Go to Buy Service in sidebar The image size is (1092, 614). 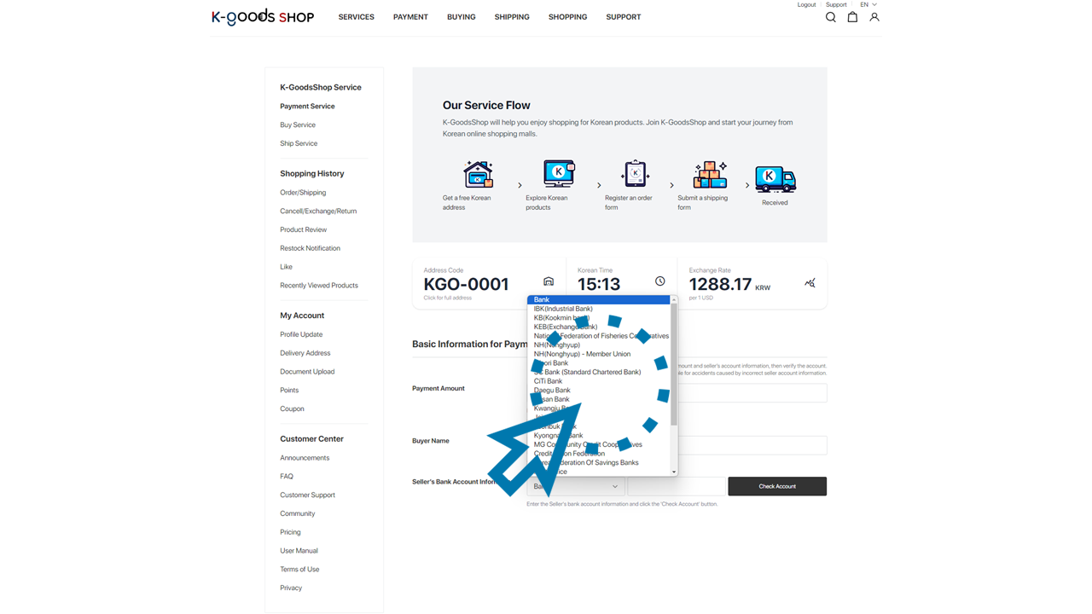tap(298, 125)
